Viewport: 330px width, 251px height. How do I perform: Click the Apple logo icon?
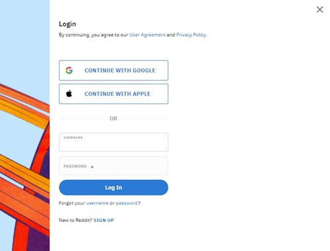click(x=69, y=94)
